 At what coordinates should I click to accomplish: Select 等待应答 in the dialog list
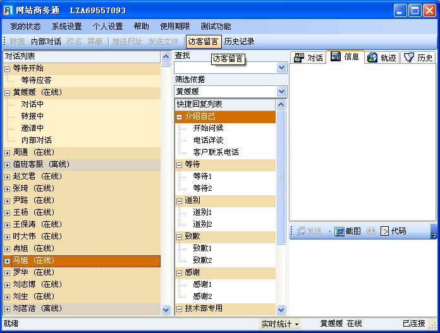point(37,80)
